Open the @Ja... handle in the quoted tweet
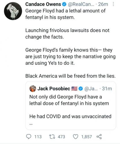 point(91,89)
